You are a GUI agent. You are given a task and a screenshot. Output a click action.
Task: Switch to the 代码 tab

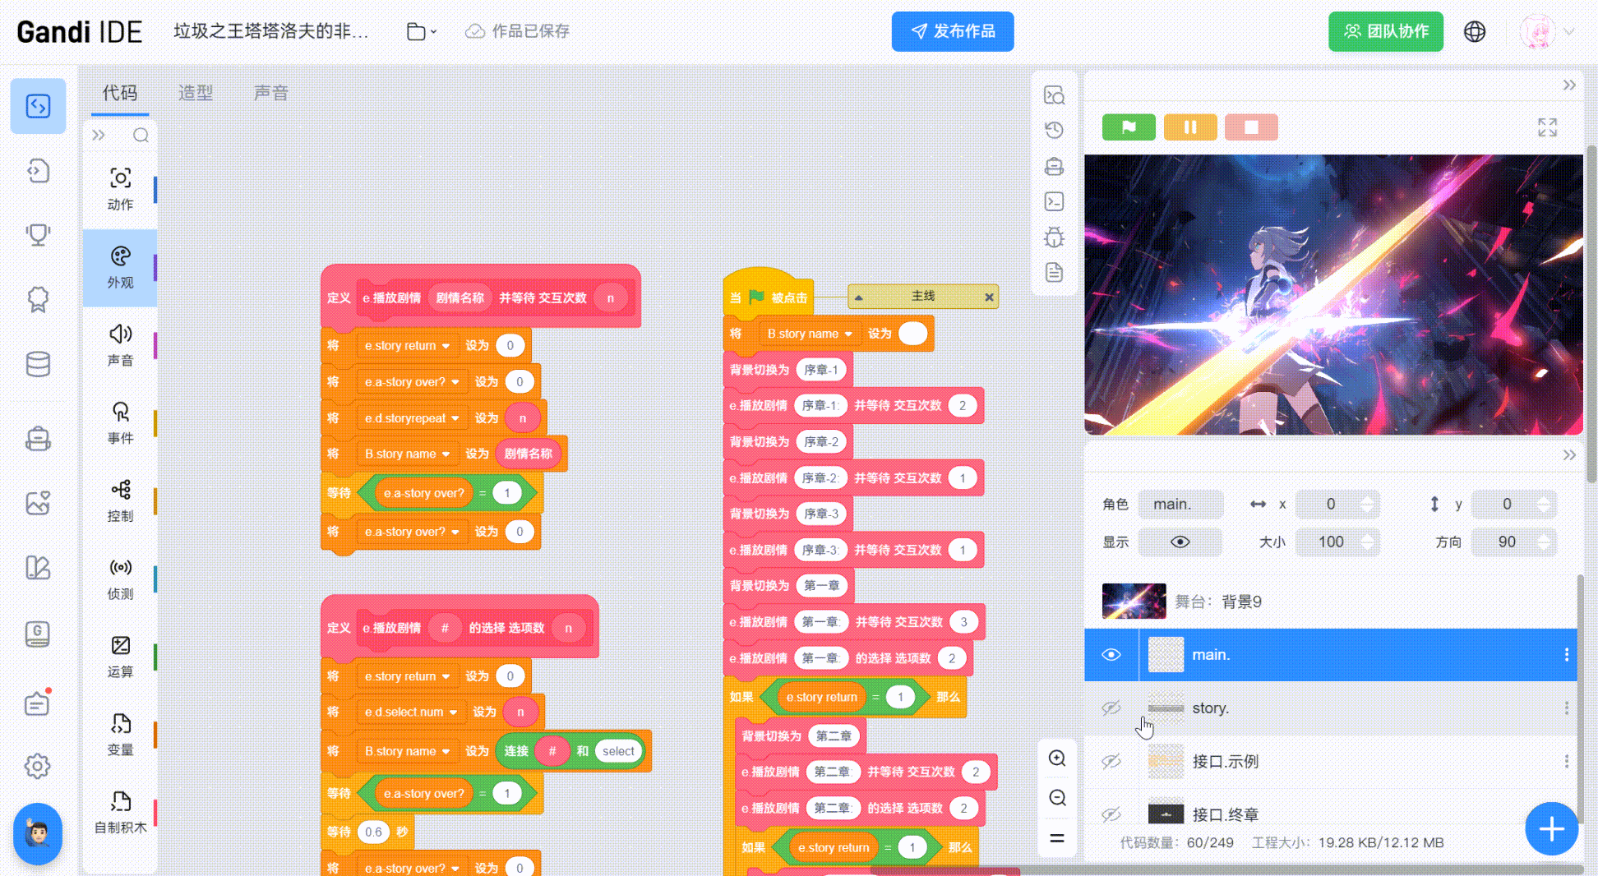tap(120, 93)
